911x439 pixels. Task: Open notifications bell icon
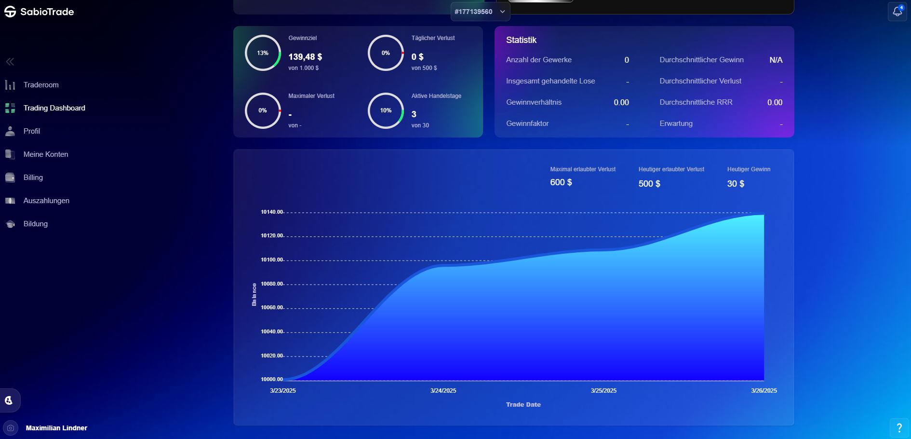(897, 12)
